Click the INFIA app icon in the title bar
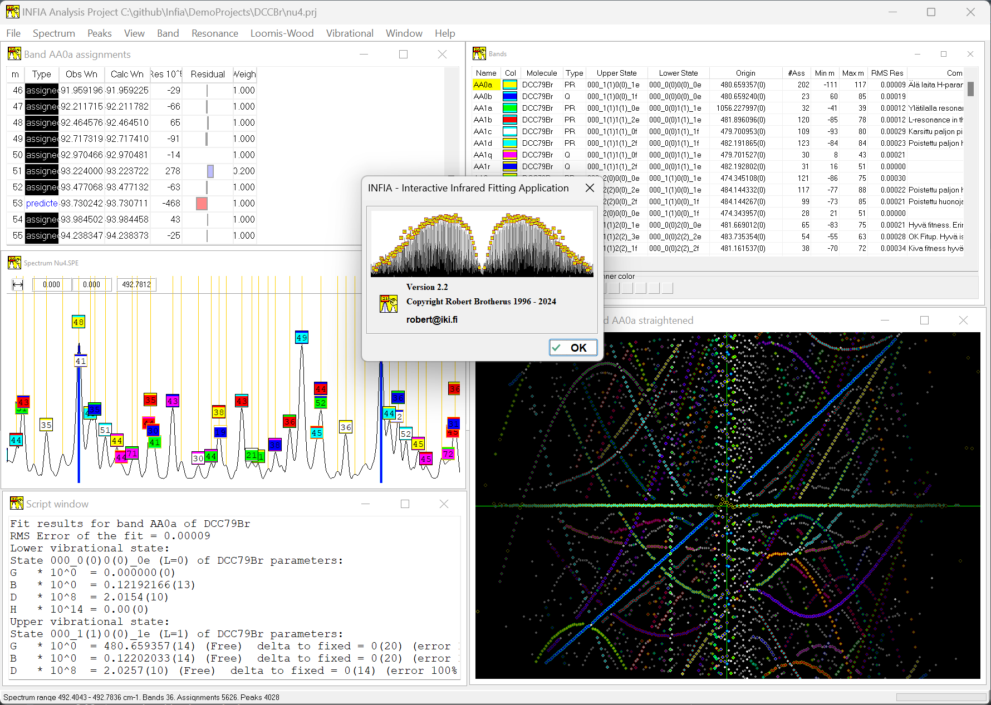The height and width of the screenshot is (705, 991). coord(12,12)
